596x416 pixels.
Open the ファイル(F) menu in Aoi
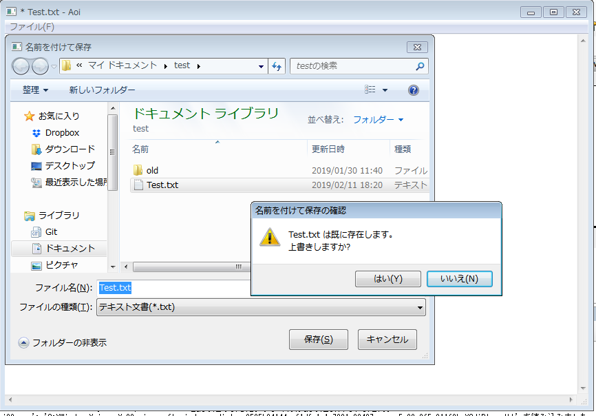(32, 27)
